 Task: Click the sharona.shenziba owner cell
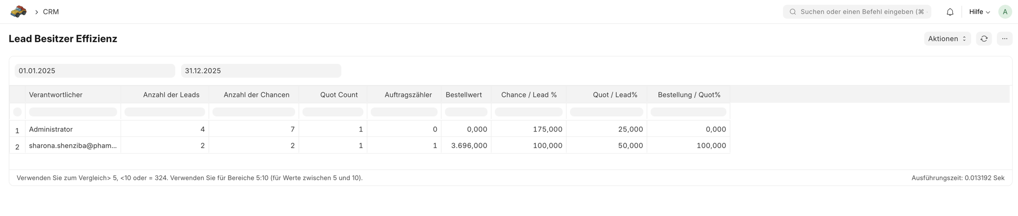coord(73,146)
